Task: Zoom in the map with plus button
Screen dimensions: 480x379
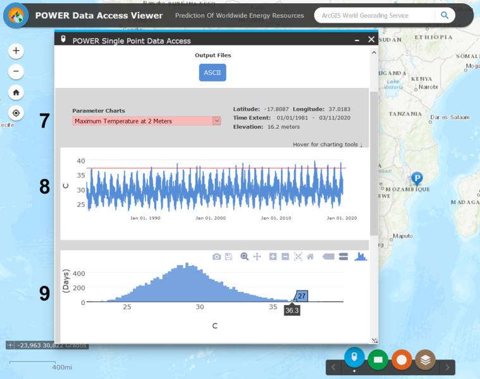Action: (x=16, y=51)
